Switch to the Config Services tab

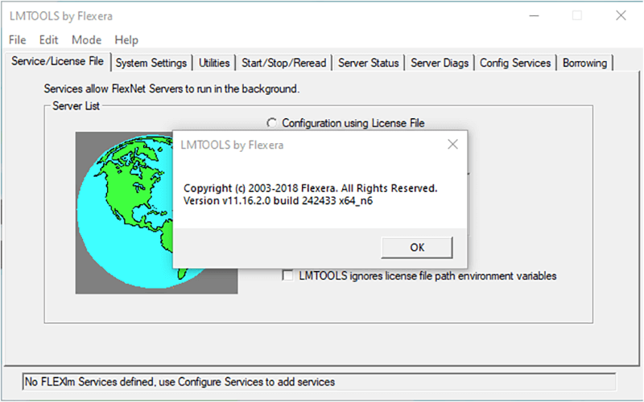[515, 63]
